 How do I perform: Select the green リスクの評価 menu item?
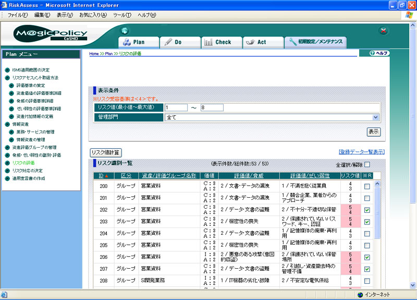pos(23,163)
